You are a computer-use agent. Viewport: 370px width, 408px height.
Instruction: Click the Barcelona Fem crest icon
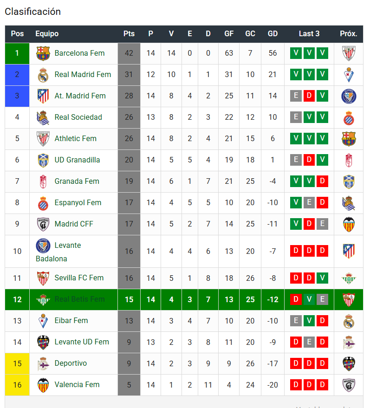[43, 53]
